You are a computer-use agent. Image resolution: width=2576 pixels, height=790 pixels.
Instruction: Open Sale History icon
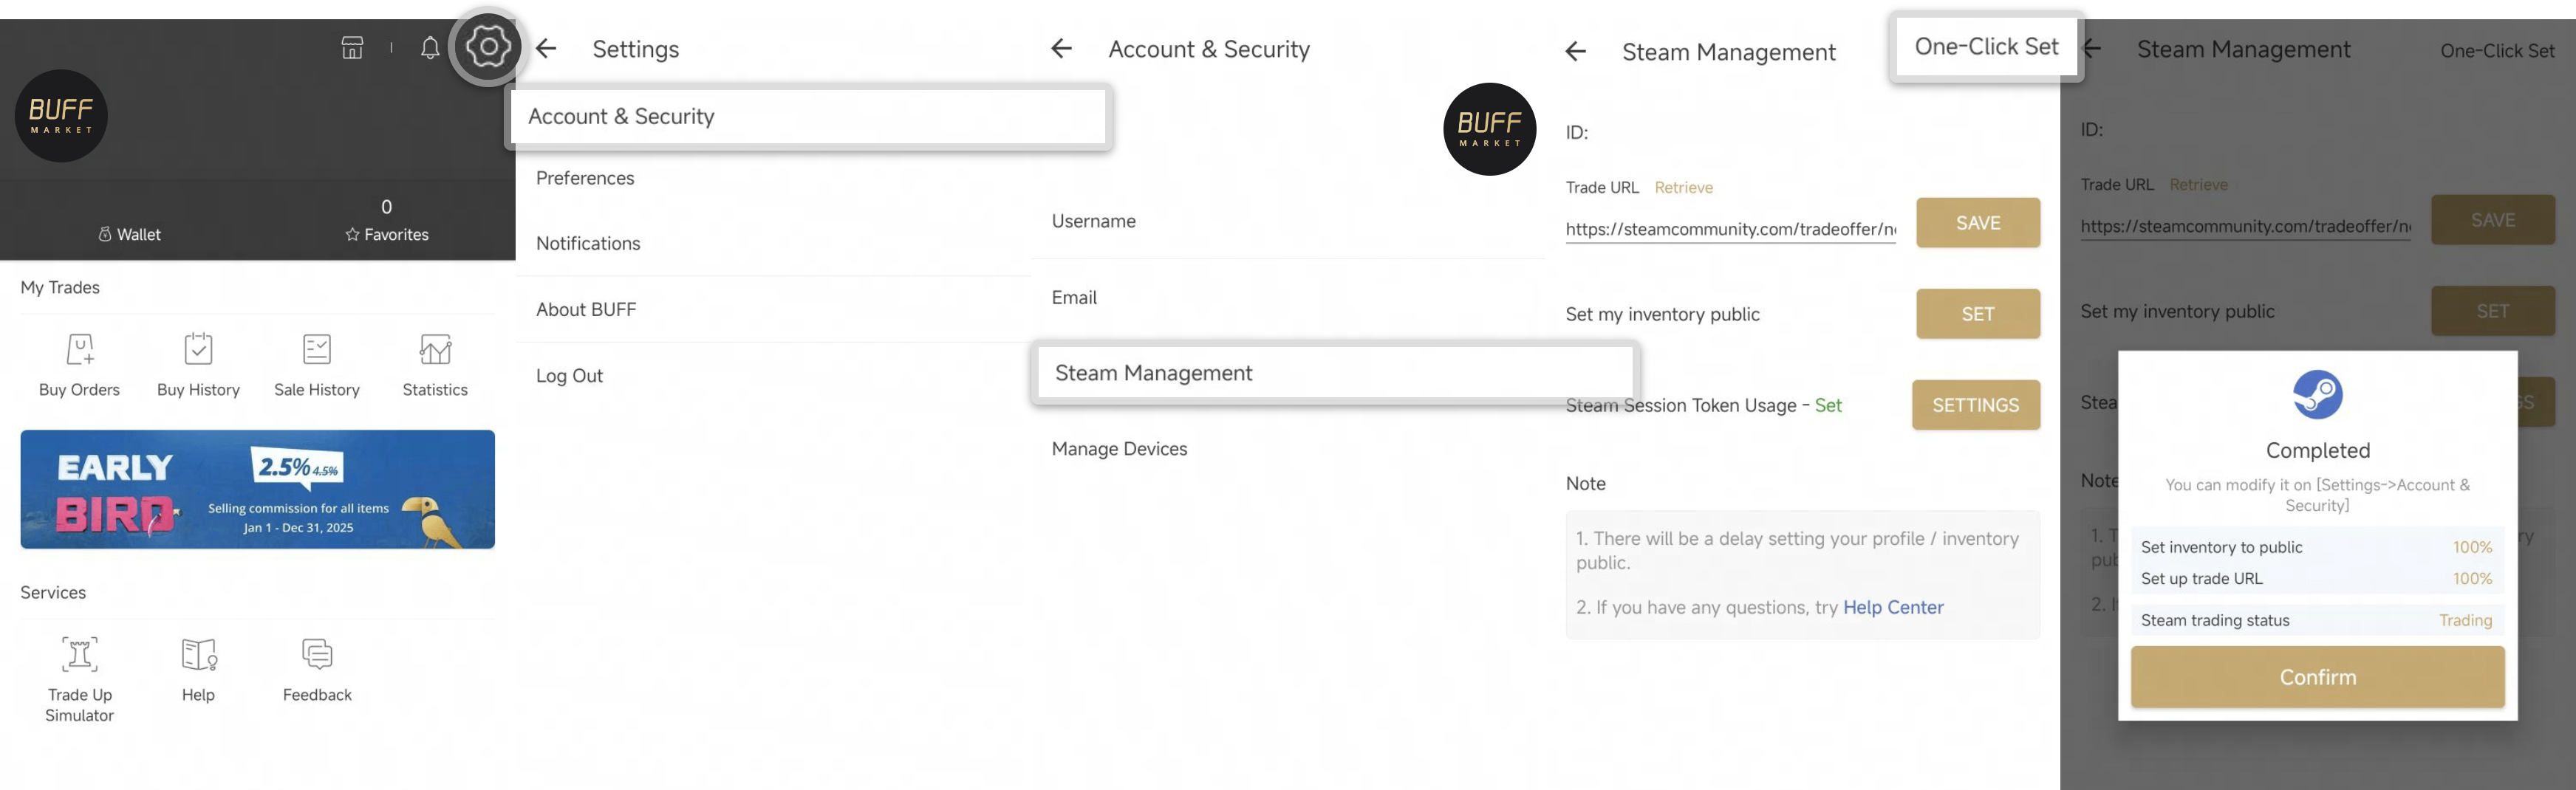317,350
